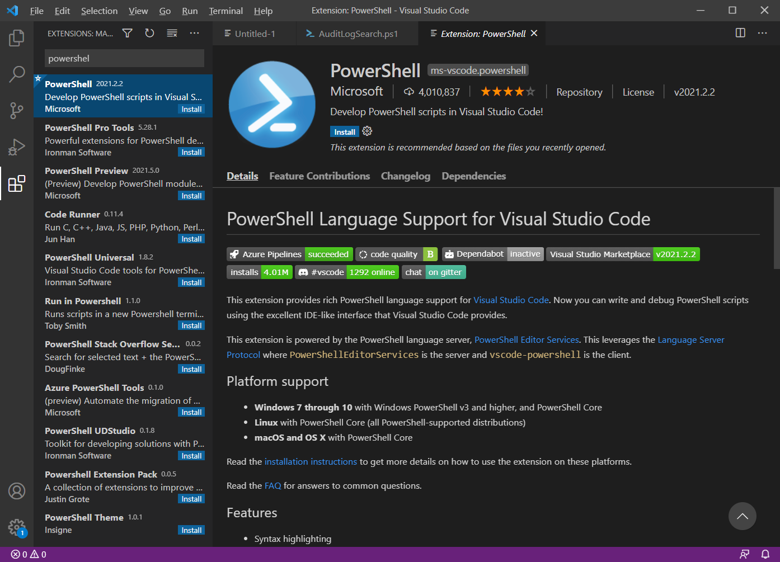780x562 pixels.
Task: Install Powershell Extension Pack
Action: [191, 499]
